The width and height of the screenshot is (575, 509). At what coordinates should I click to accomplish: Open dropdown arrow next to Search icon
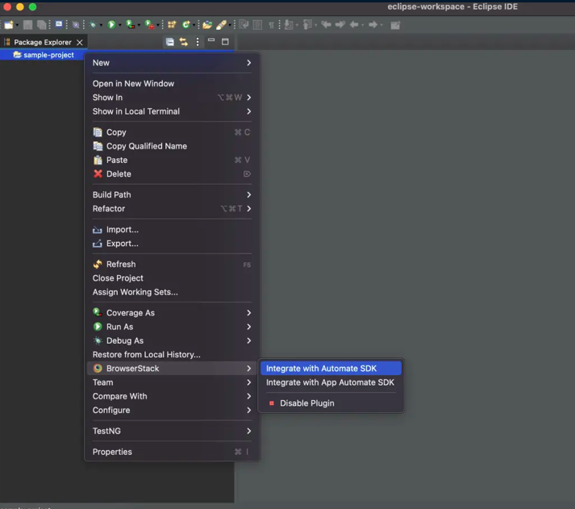230,25
